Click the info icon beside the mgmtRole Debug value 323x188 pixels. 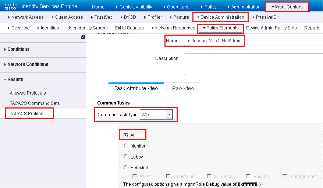coord(260,184)
